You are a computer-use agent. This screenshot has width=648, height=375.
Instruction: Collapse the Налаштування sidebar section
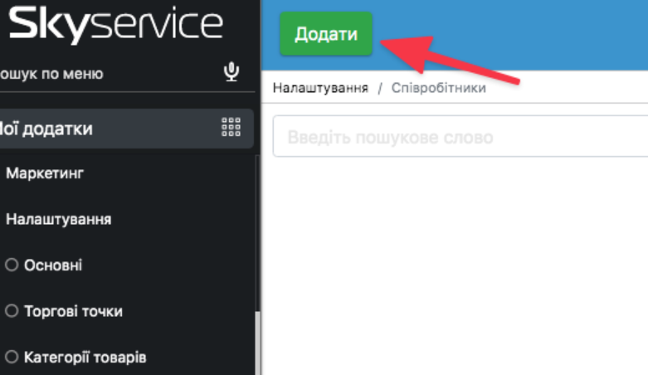tap(58, 220)
